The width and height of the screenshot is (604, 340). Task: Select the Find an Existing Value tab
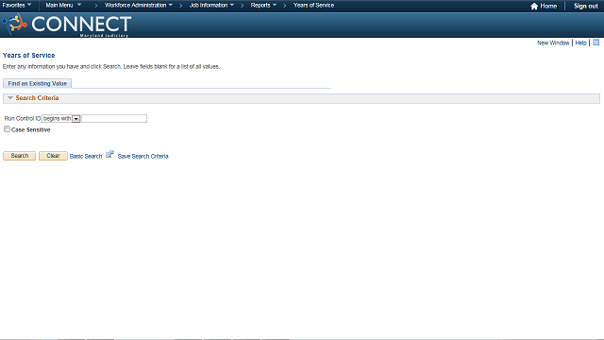coord(38,84)
